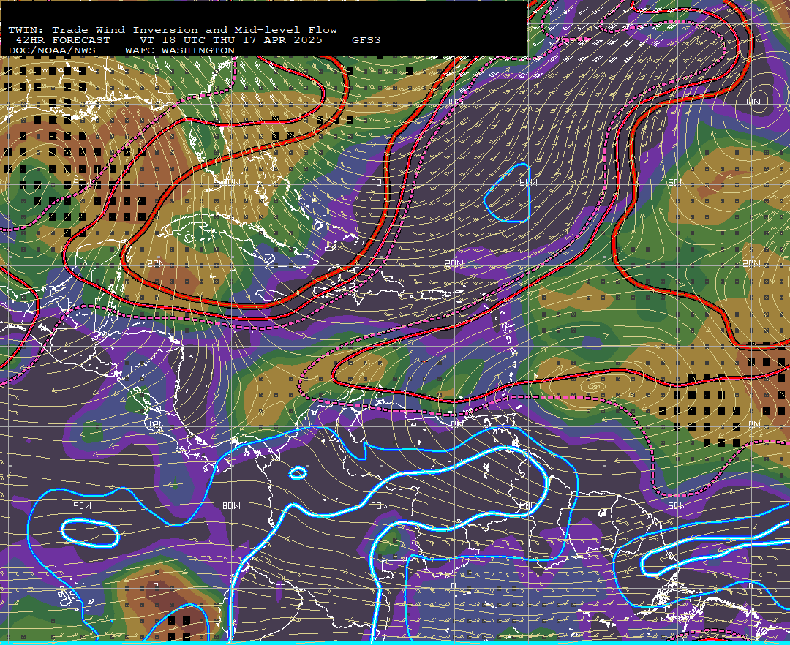Click the '10N' label near the right map edge
Image resolution: width=790 pixels, height=645 pixels.
pyautogui.click(x=752, y=425)
